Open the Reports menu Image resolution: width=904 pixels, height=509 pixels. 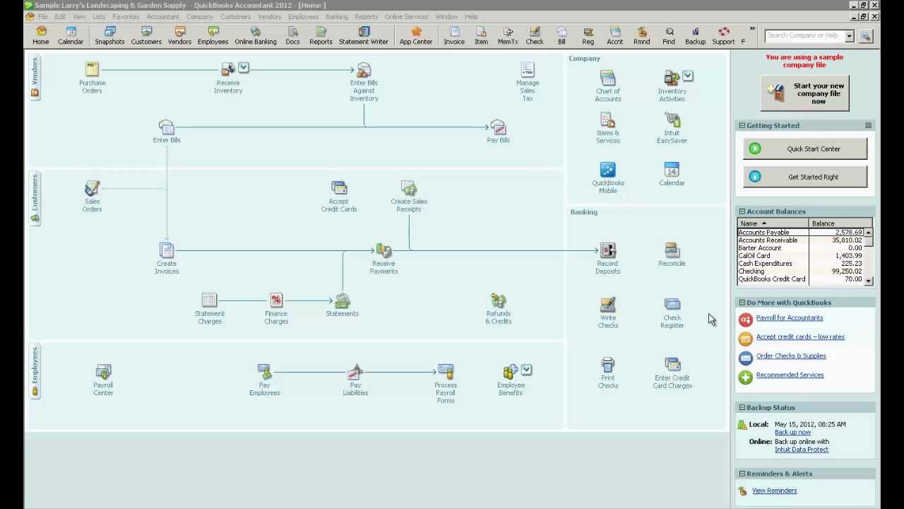366,16
